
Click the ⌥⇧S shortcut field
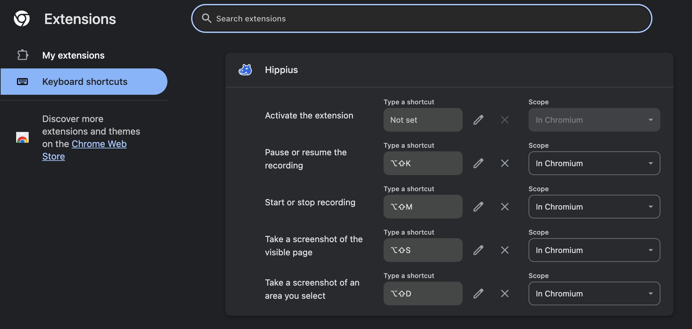423,250
